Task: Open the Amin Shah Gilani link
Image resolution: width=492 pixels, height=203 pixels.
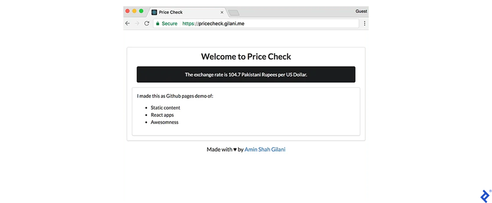Action: [265, 149]
